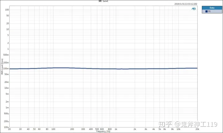The width and height of the screenshot is (223, 133).
Task: Click the 500u tick label on level axis
Action: (x=6, y=114)
